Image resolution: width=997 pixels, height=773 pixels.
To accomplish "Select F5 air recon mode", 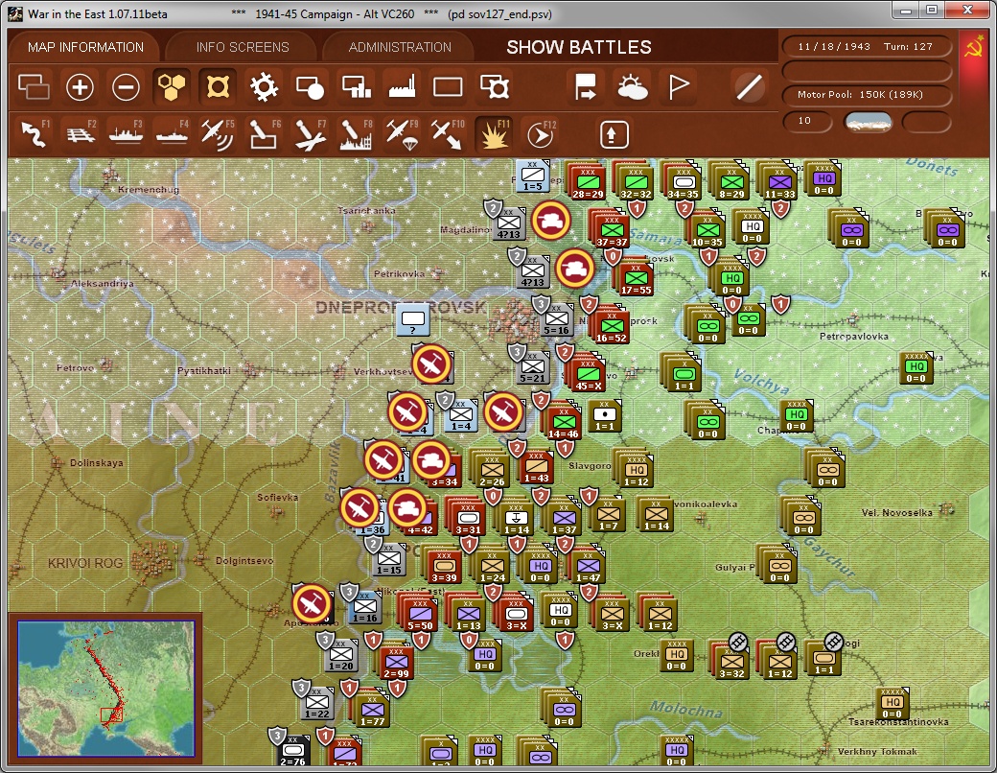I will coord(218,134).
